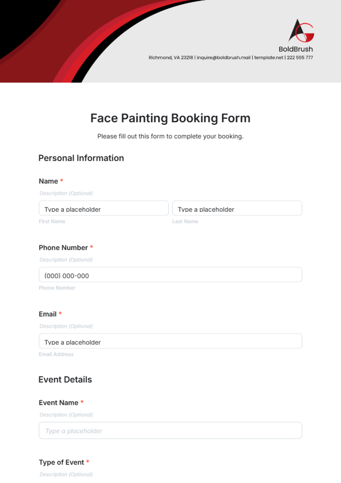Edit the description below the Phone Number label
Image resolution: width=341 pixels, height=483 pixels.
click(x=66, y=260)
